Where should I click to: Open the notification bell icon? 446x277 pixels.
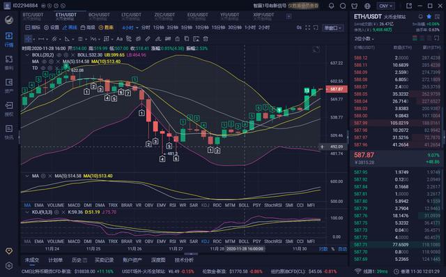pyautogui.click(x=332, y=6)
